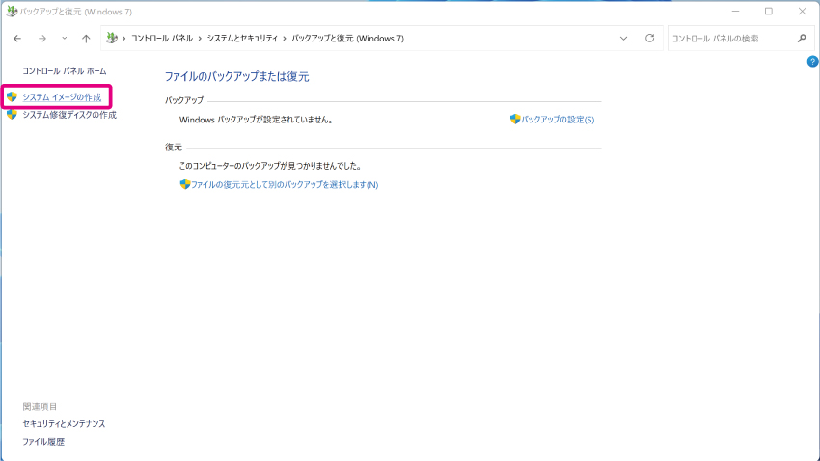Click the バックアップ section label
Image resolution: width=820 pixels, height=461 pixels.
tap(184, 100)
